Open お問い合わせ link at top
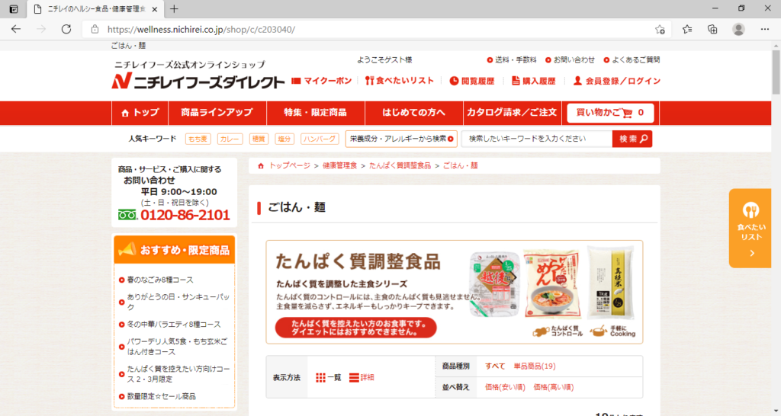This screenshot has width=781, height=416. click(570, 59)
